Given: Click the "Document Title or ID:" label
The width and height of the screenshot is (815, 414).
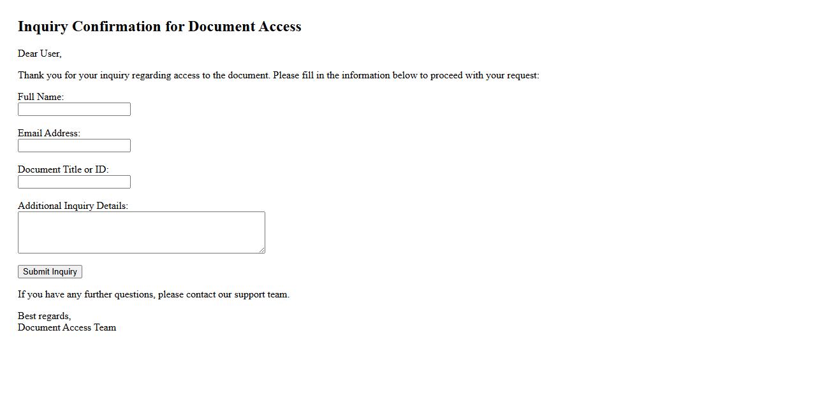Looking at the screenshot, I should coord(63,169).
